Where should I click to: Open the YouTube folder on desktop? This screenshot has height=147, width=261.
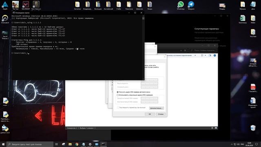point(253,33)
